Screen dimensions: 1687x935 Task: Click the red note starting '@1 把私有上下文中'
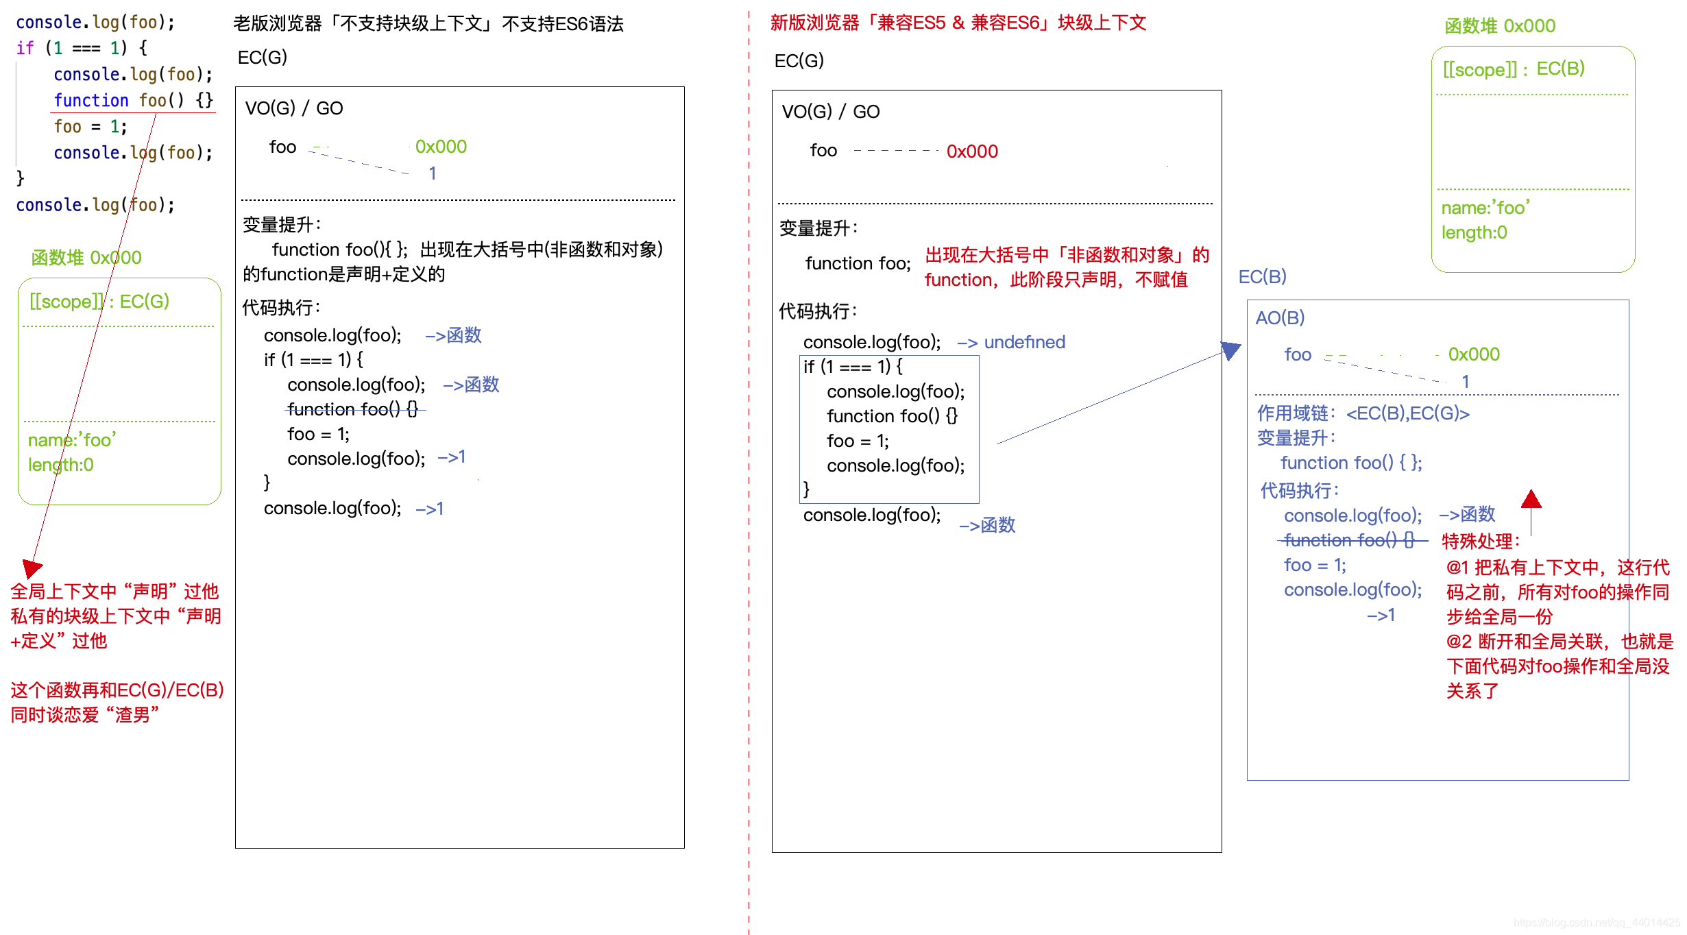coord(1557,592)
